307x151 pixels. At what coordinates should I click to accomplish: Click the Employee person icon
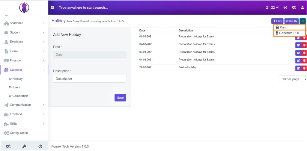tap(6, 42)
